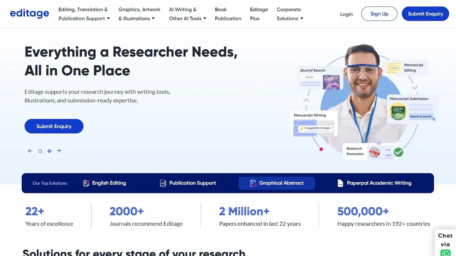Select Publication Support solution tab
The image size is (456, 256).
click(x=188, y=183)
